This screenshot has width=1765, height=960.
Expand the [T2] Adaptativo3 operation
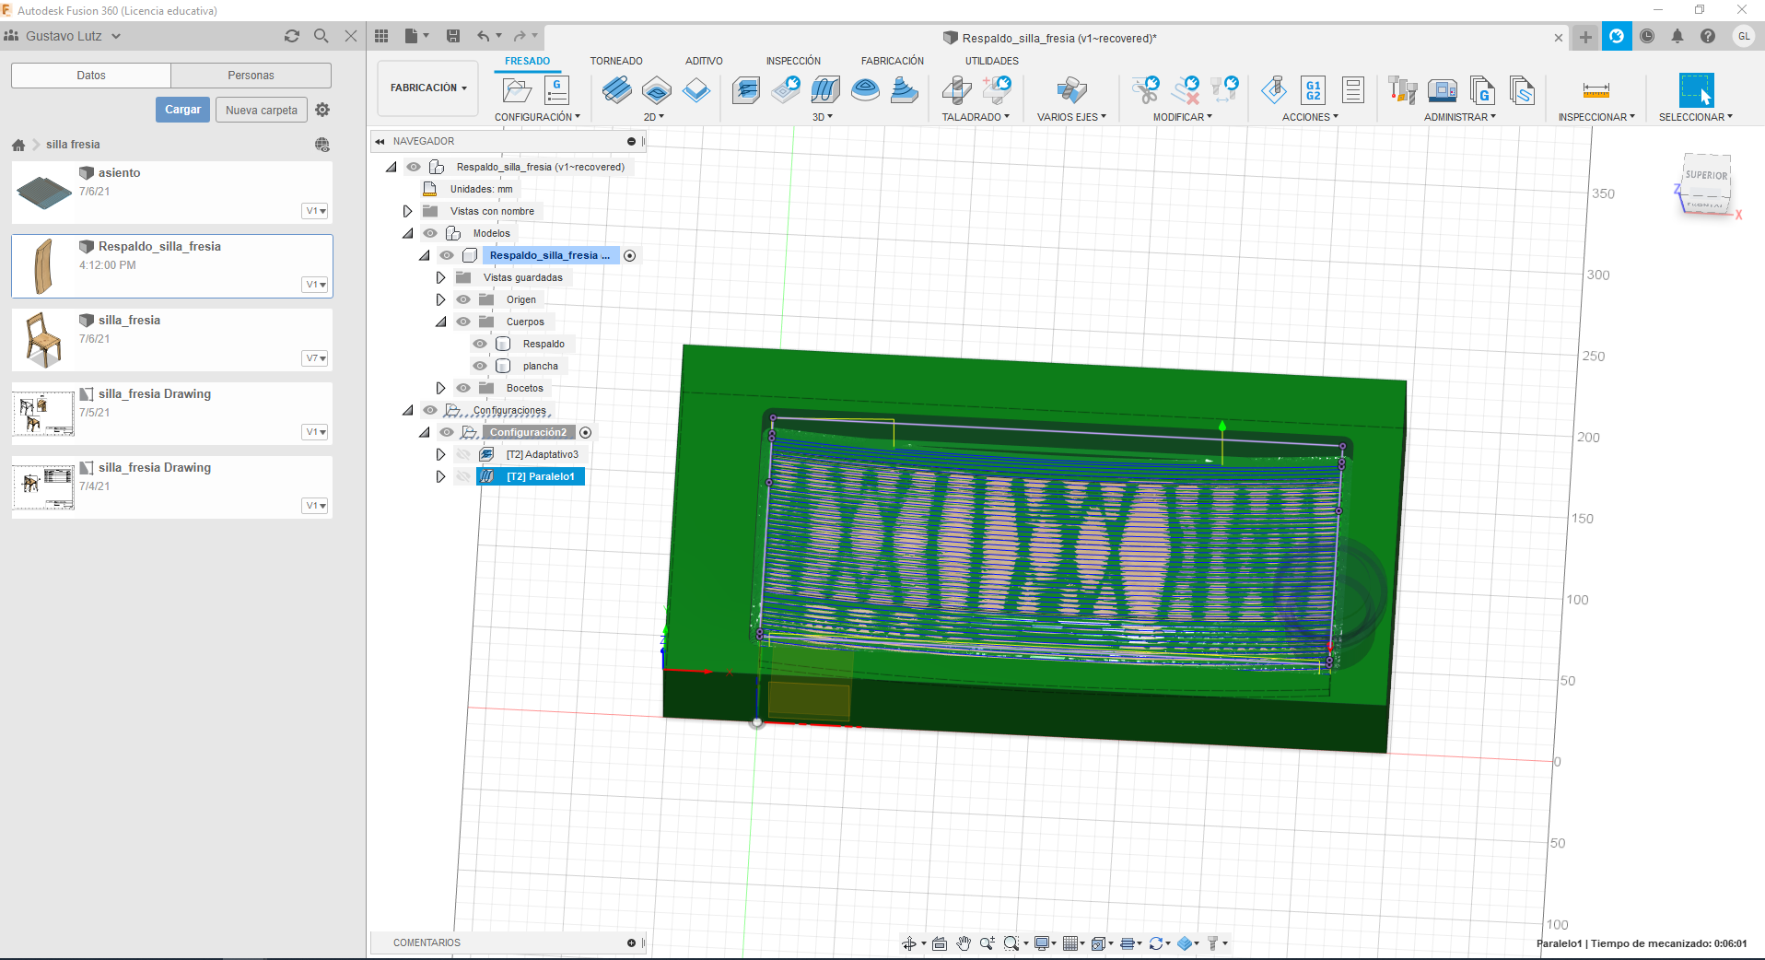point(440,454)
